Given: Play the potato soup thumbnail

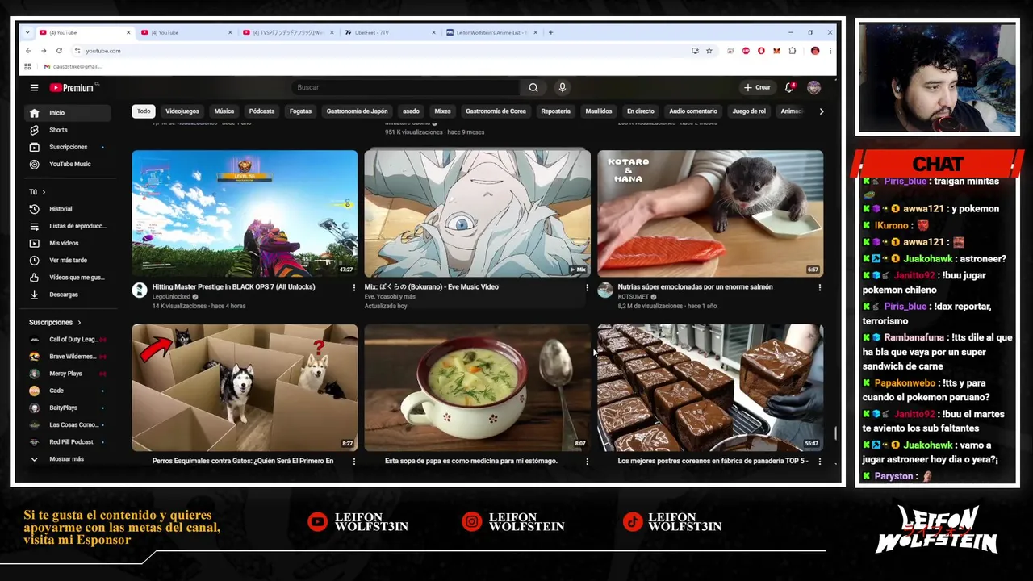Looking at the screenshot, I should click(x=477, y=388).
